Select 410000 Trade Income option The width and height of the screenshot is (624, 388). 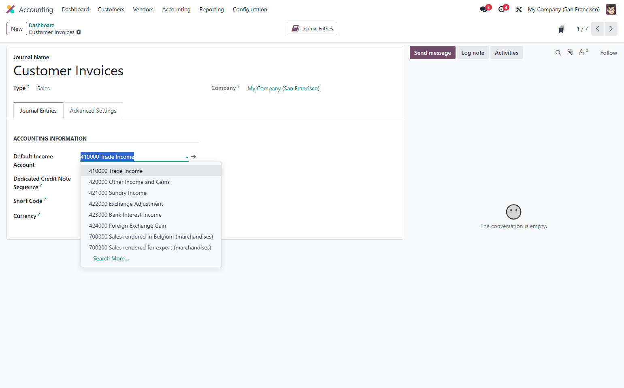[x=151, y=171]
